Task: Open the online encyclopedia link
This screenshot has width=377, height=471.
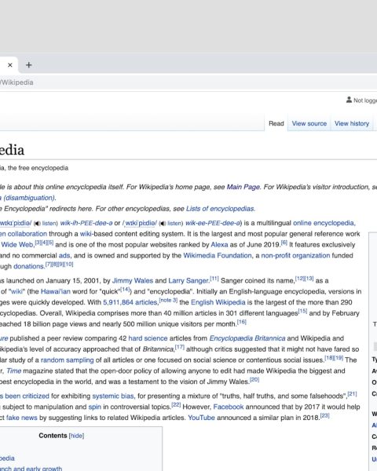Action: (x=324, y=223)
